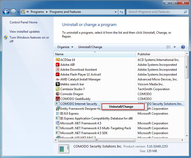
Task: Select the Entity Framework Designer icon
Action: [x=58, y=108]
